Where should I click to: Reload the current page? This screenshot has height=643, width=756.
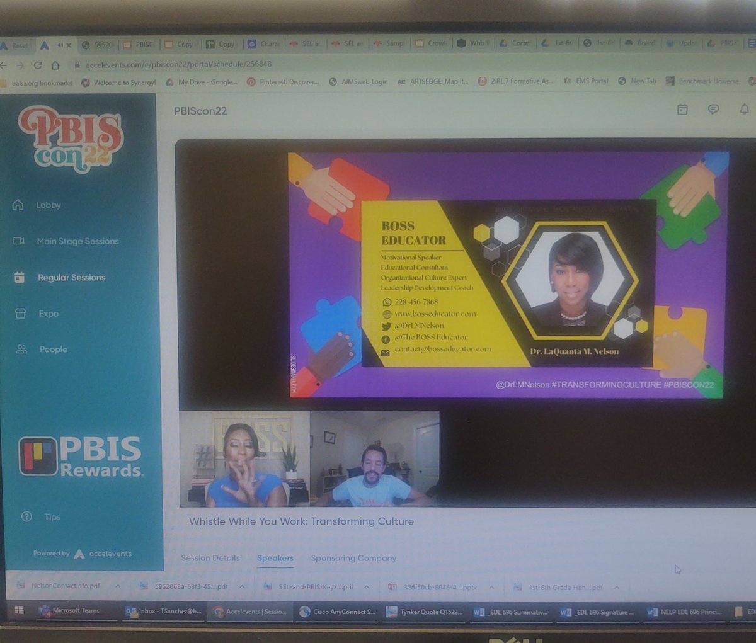click(38, 65)
